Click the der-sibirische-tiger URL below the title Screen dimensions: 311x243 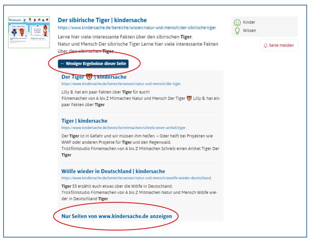(x=137, y=28)
